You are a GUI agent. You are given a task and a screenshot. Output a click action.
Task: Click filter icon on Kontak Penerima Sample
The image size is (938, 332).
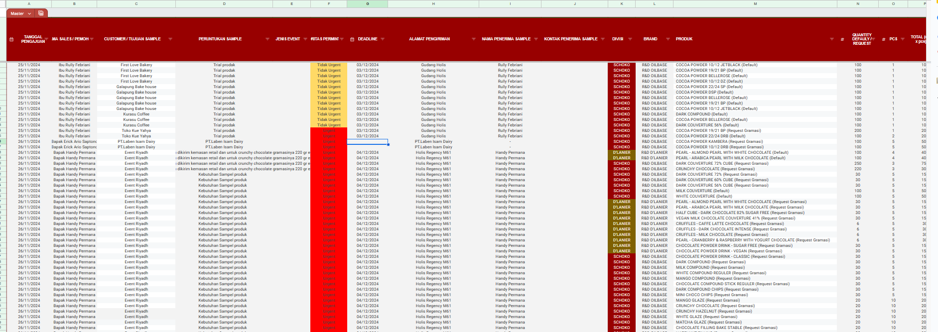[602, 39]
